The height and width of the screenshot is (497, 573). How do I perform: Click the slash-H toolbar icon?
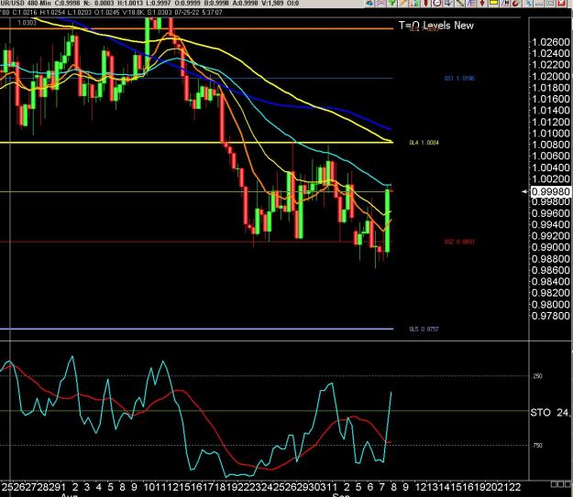[x=505, y=3]
